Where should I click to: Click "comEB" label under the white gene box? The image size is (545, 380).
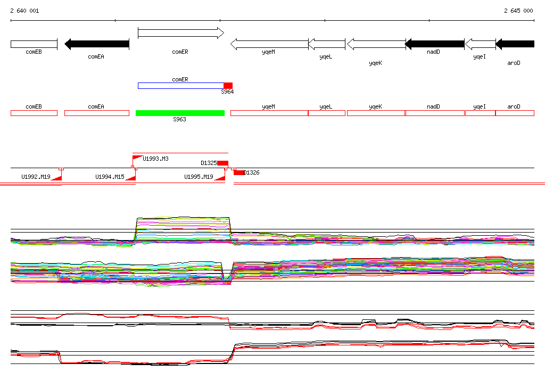34,52
